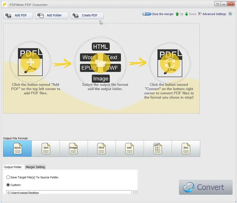Open Advanced Settings

coord(212,14)
